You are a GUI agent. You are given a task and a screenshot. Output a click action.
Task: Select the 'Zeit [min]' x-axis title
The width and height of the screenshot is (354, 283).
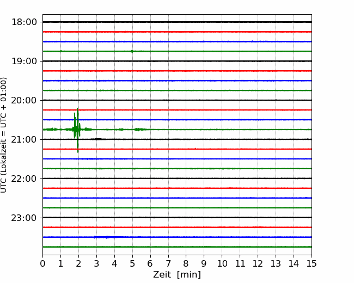click(177, 275)
